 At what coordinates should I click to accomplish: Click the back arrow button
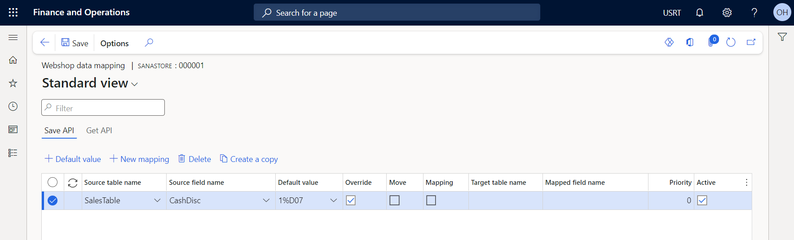point(44,43)
